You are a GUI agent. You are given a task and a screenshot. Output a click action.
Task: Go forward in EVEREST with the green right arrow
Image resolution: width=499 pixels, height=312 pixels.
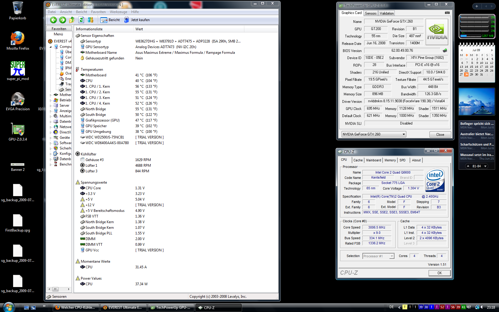[x=63, y=20]
